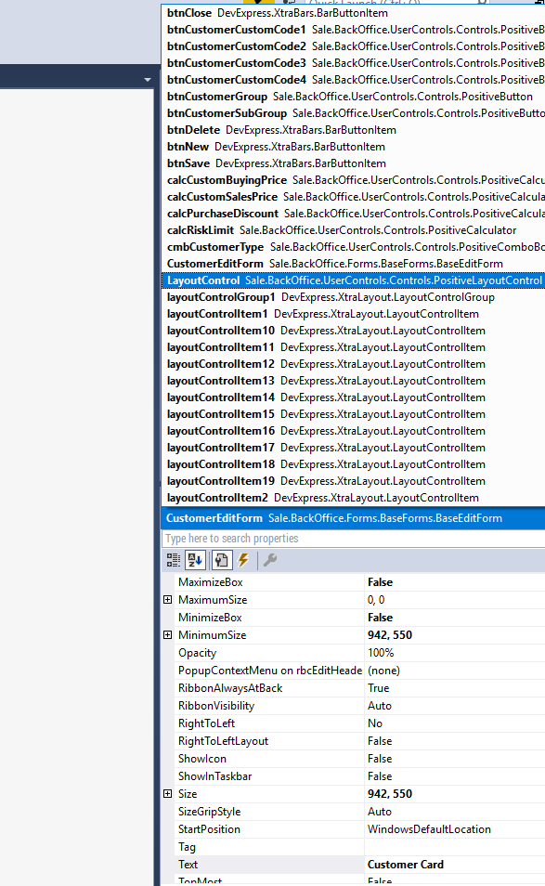Select layoutControlItem10 entry

coord(354,331)
